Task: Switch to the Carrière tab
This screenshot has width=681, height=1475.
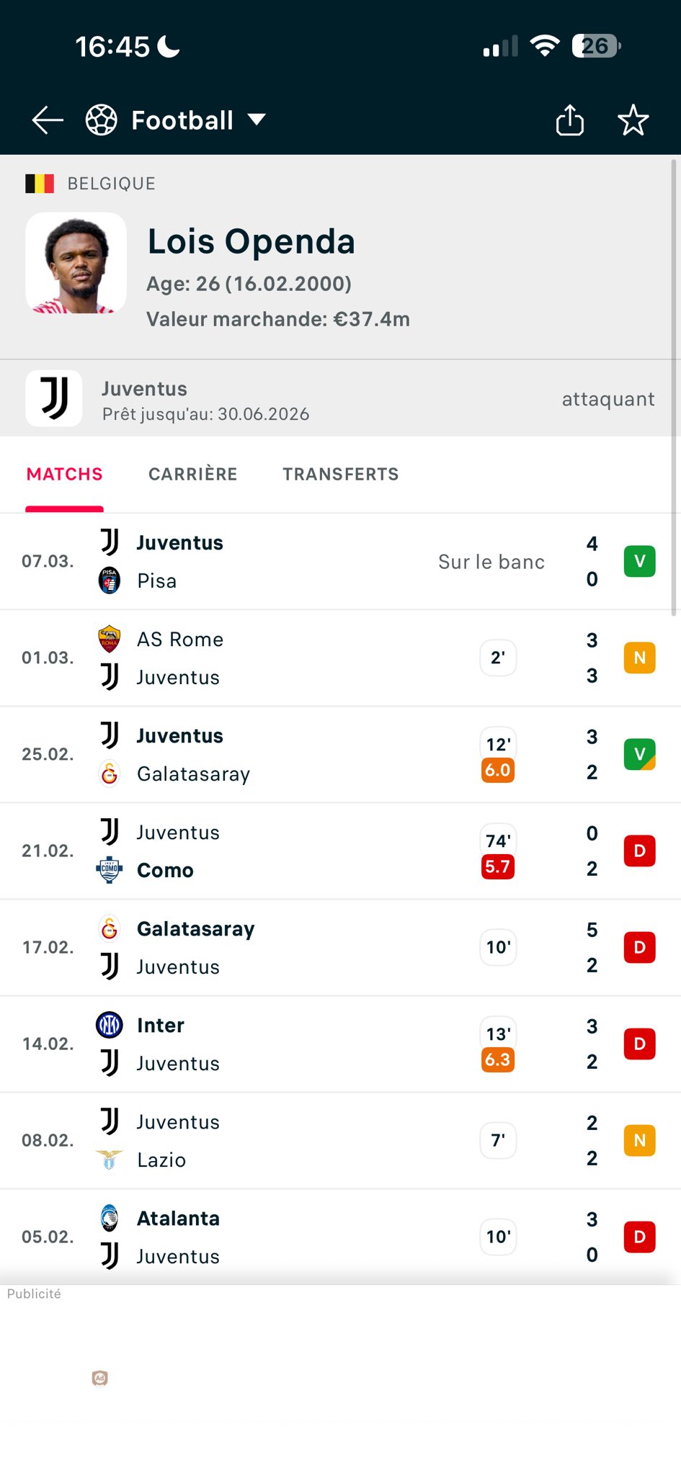Action: 192,474
